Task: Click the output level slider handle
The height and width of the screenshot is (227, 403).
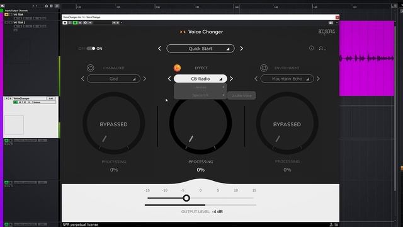Action: 186,198
